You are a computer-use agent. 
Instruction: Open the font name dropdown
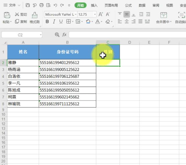click(x=61, y=15)
